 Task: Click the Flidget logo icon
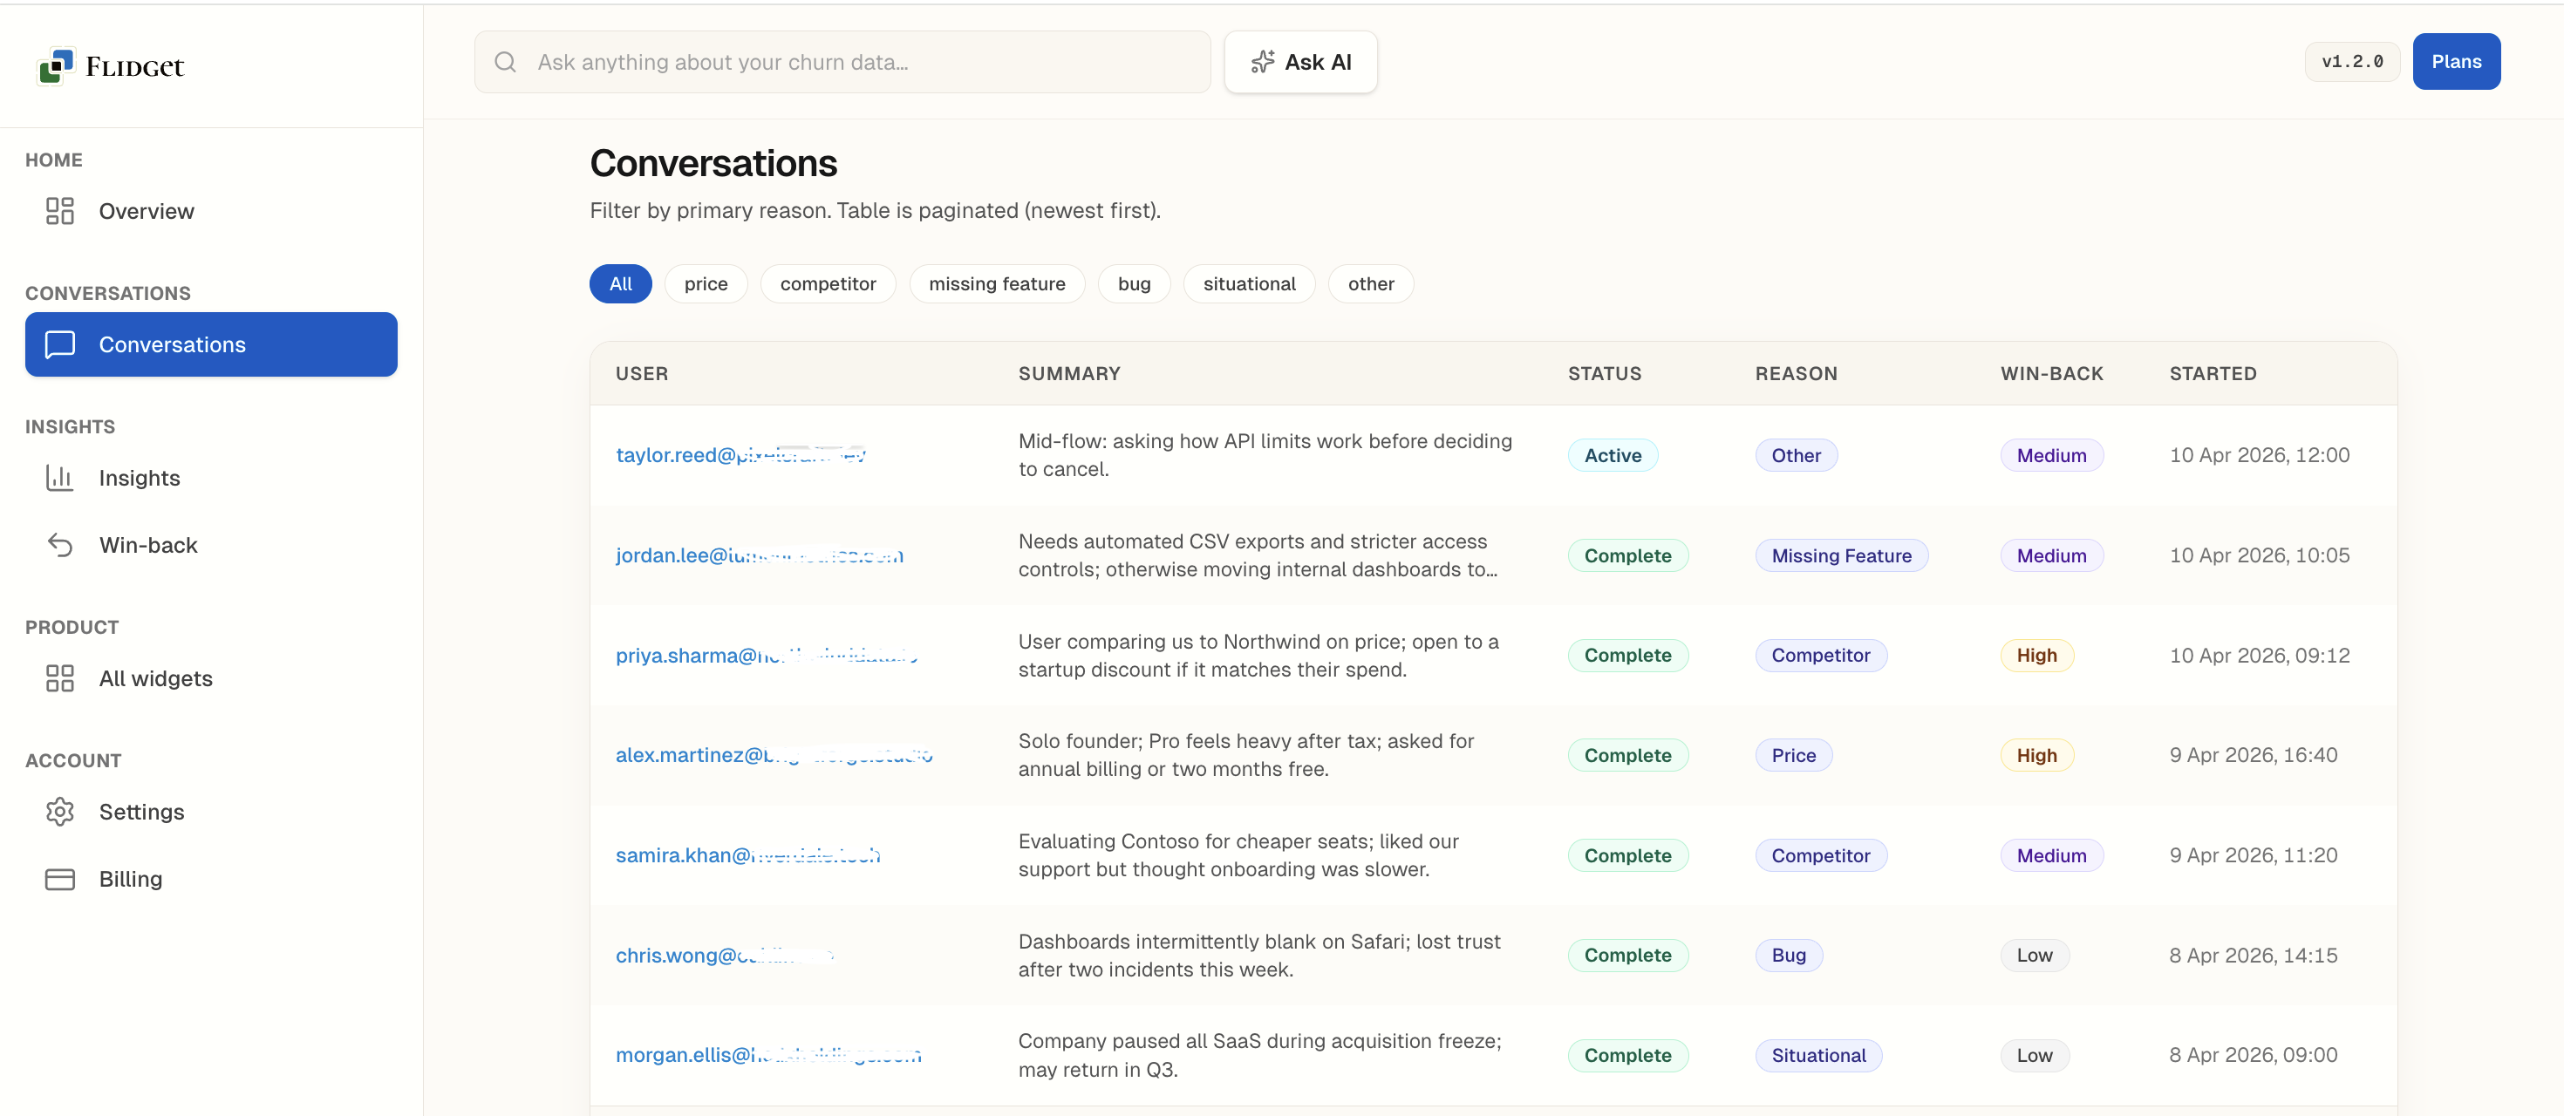[56, 65]
